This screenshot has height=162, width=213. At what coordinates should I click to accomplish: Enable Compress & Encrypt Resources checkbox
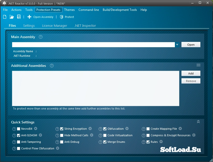(148, 135)
